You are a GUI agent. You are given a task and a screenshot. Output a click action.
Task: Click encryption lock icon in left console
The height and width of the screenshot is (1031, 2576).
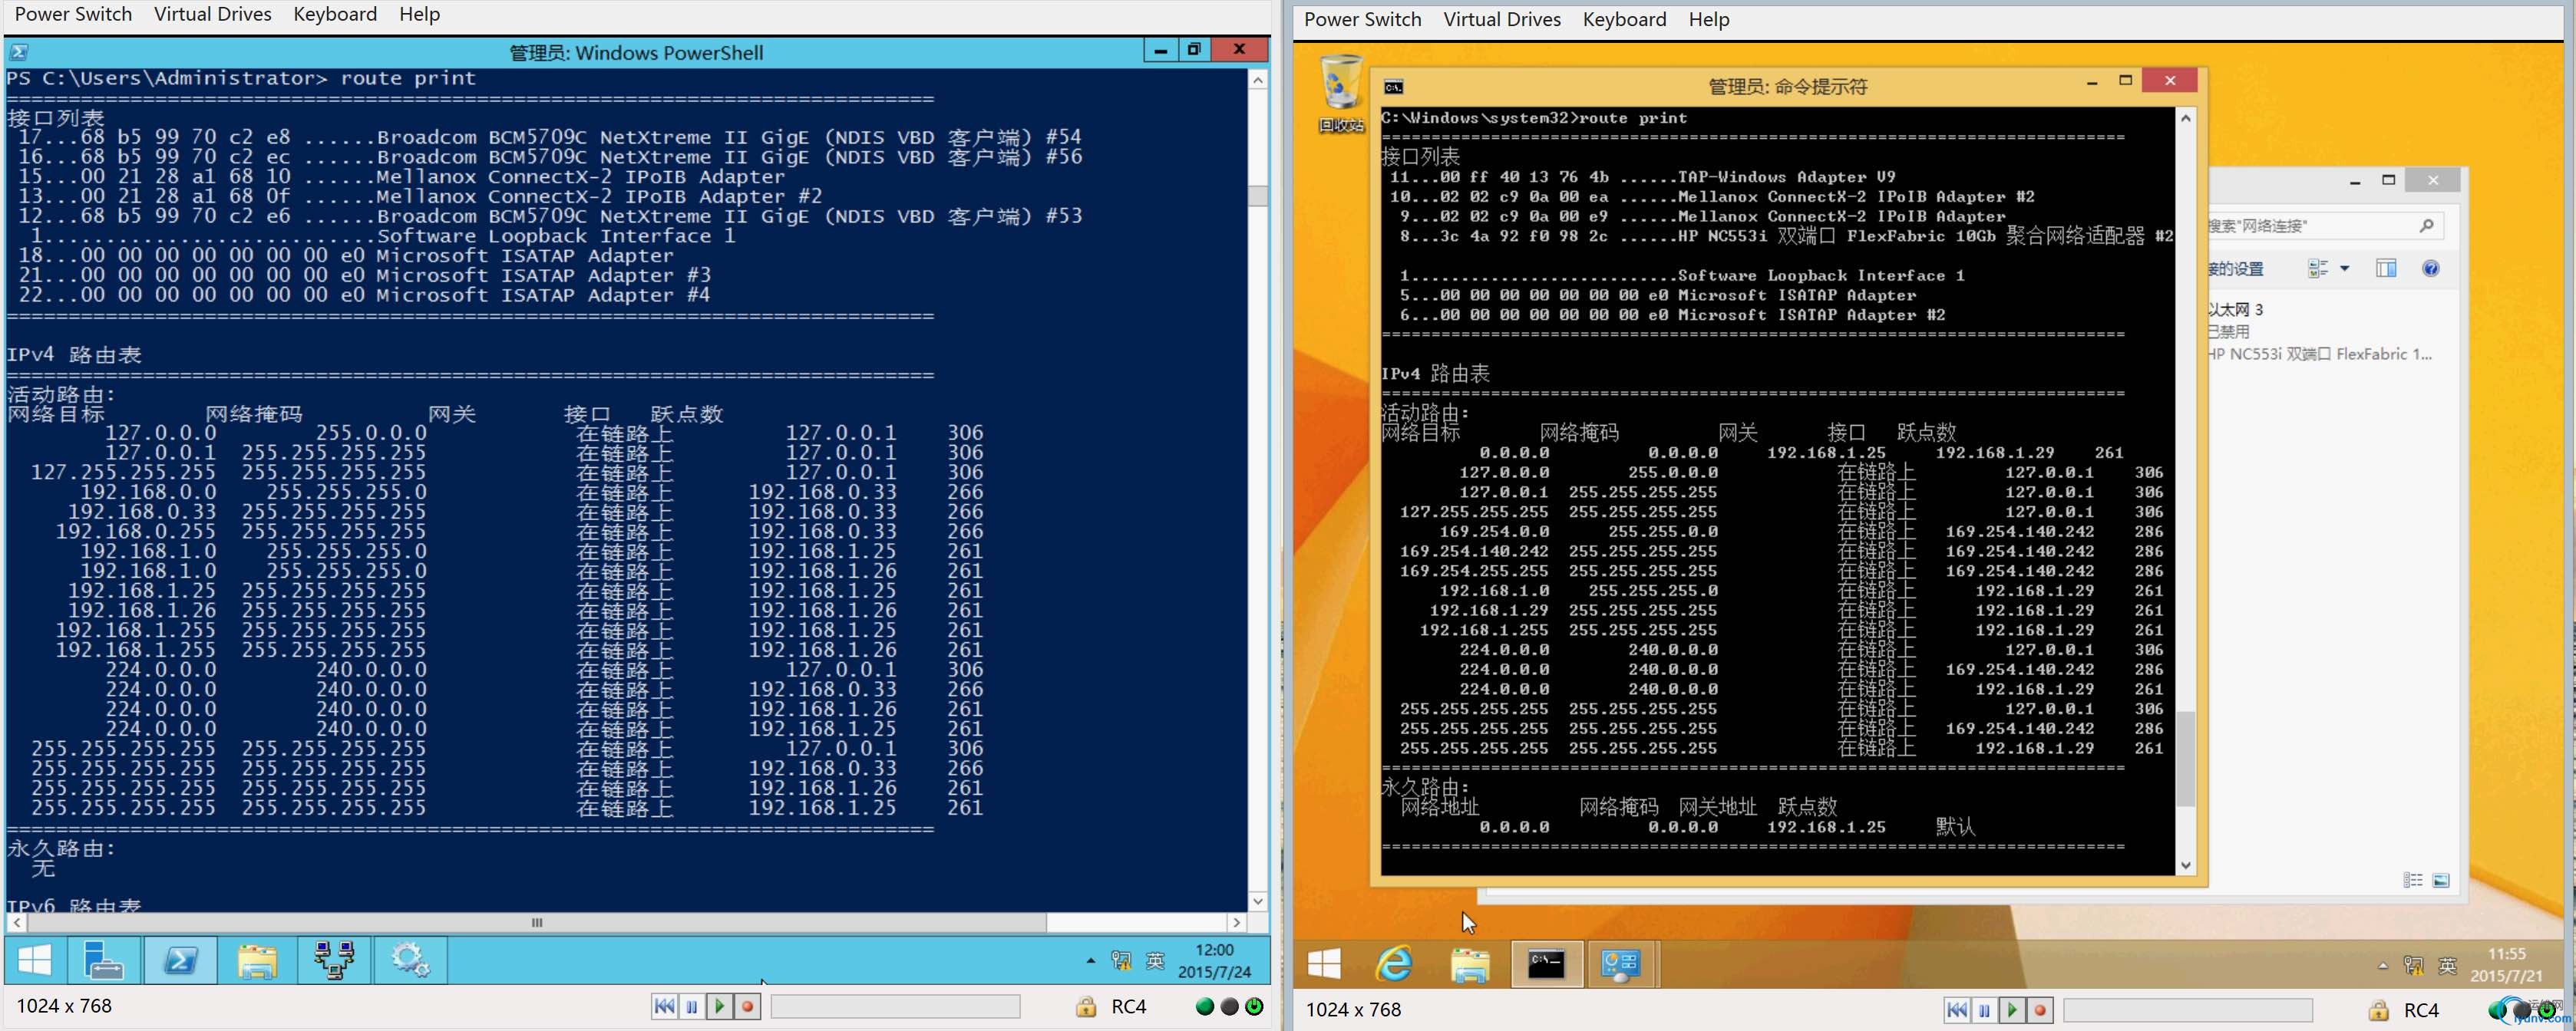[1086, 1007]
